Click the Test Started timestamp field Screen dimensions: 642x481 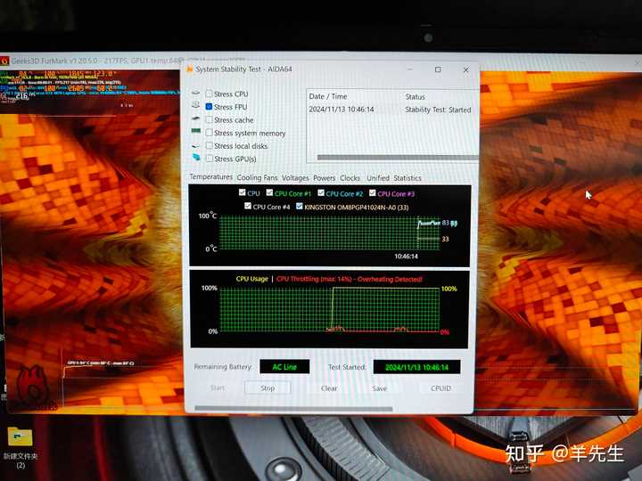click(416, 367)
